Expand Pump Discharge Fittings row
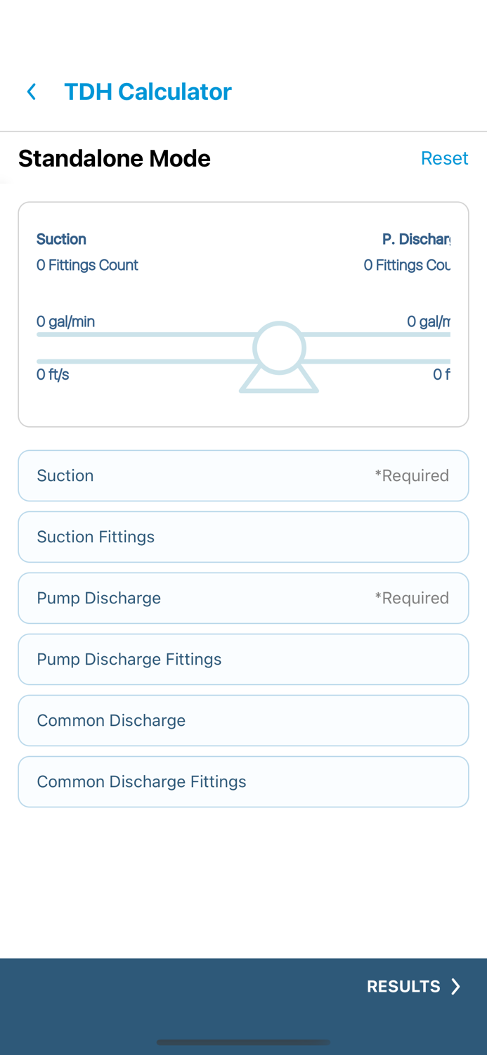487x1055 pixels. (243, 659)
